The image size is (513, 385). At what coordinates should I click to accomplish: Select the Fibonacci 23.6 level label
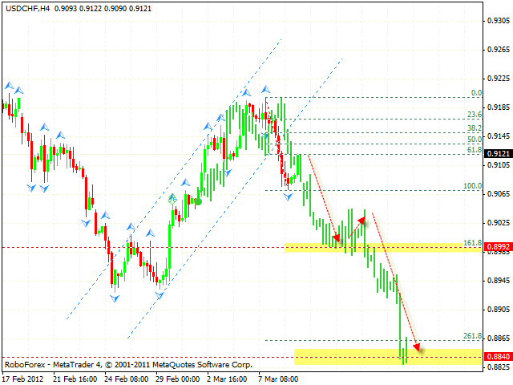click(x=474, y=115)
